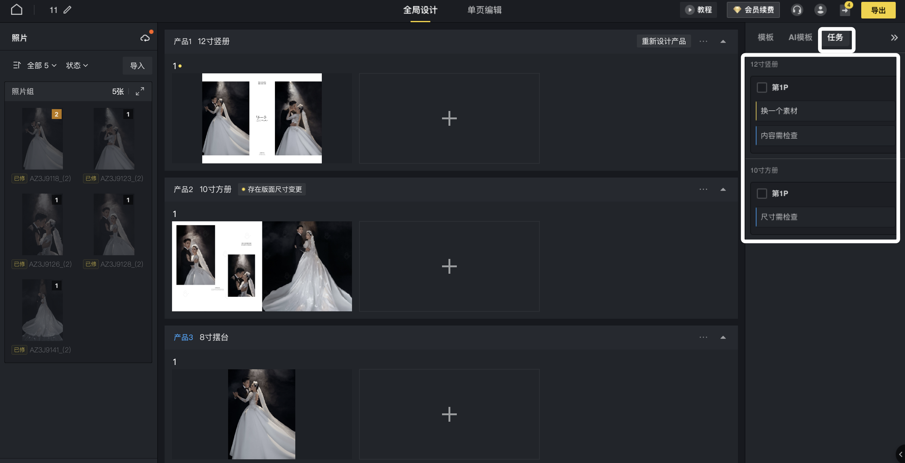905x463 pixels.
Task: Open the user account avatar icon
Action: pyautogui.click(x=820, y=10)
